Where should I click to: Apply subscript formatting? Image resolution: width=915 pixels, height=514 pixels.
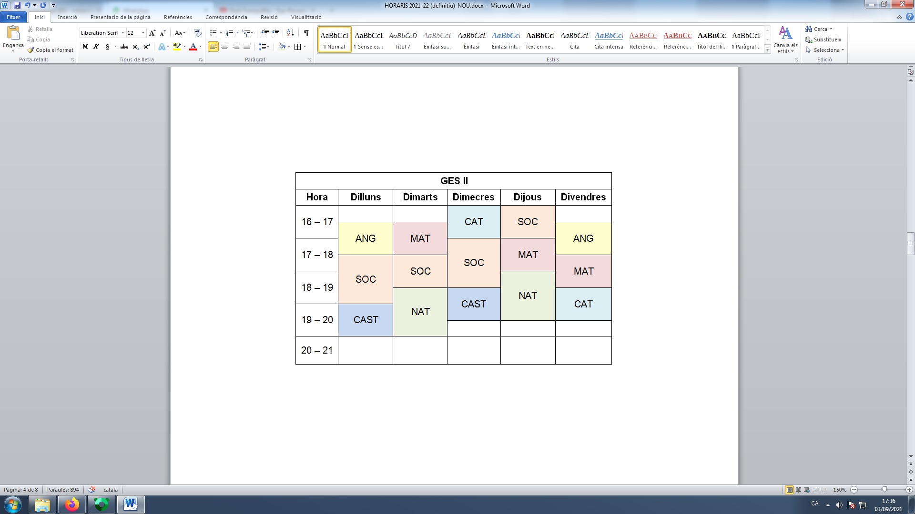136,47
